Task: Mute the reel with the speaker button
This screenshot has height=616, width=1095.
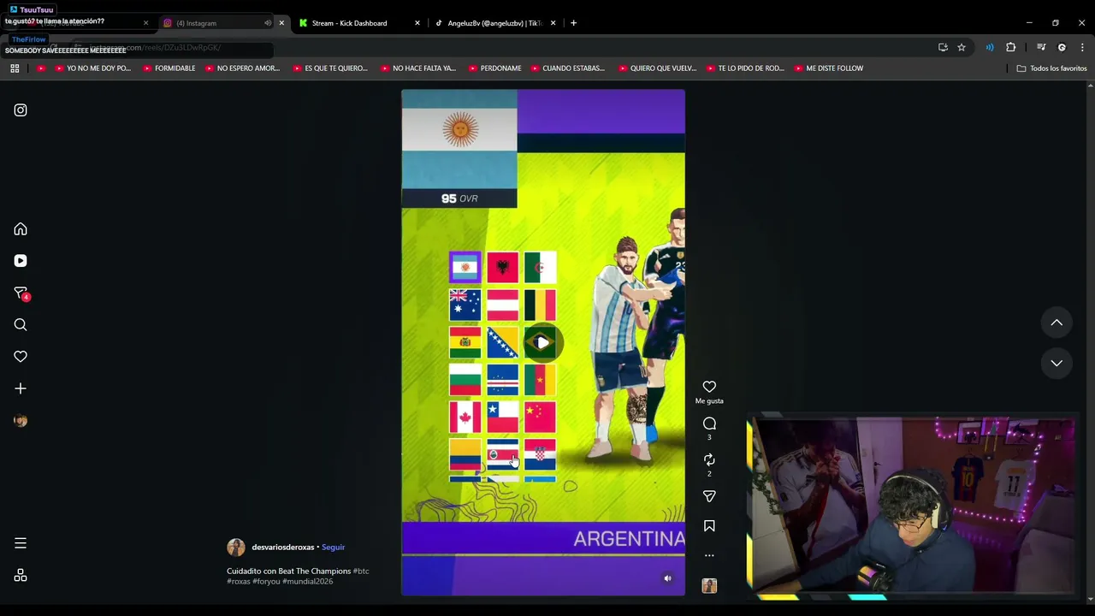Action: click(668, 578)
